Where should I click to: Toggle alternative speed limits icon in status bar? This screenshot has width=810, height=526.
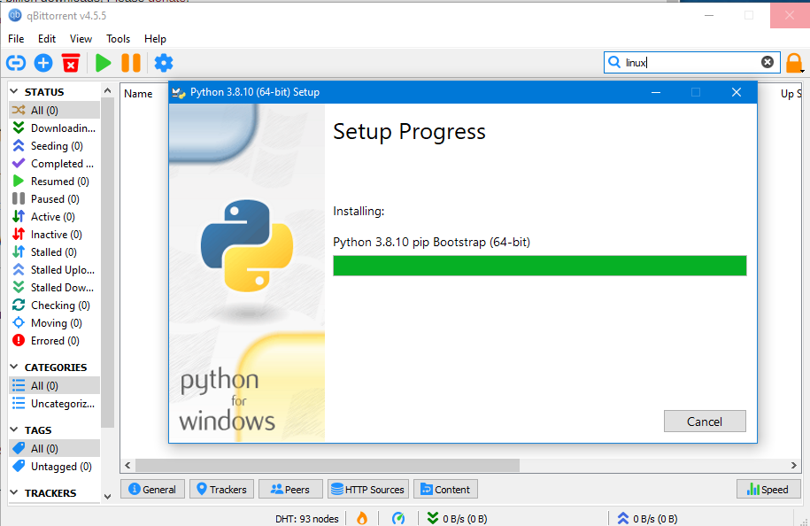[398, 519]
